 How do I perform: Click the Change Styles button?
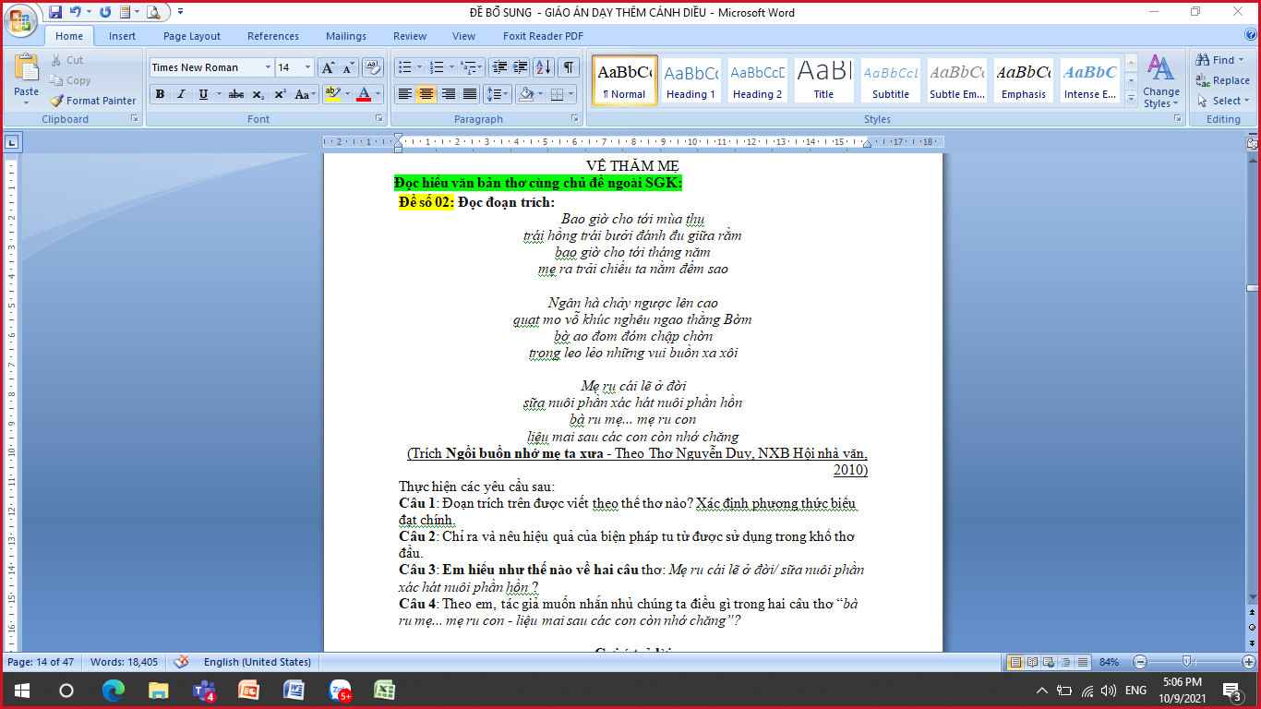coord(1160,81)
